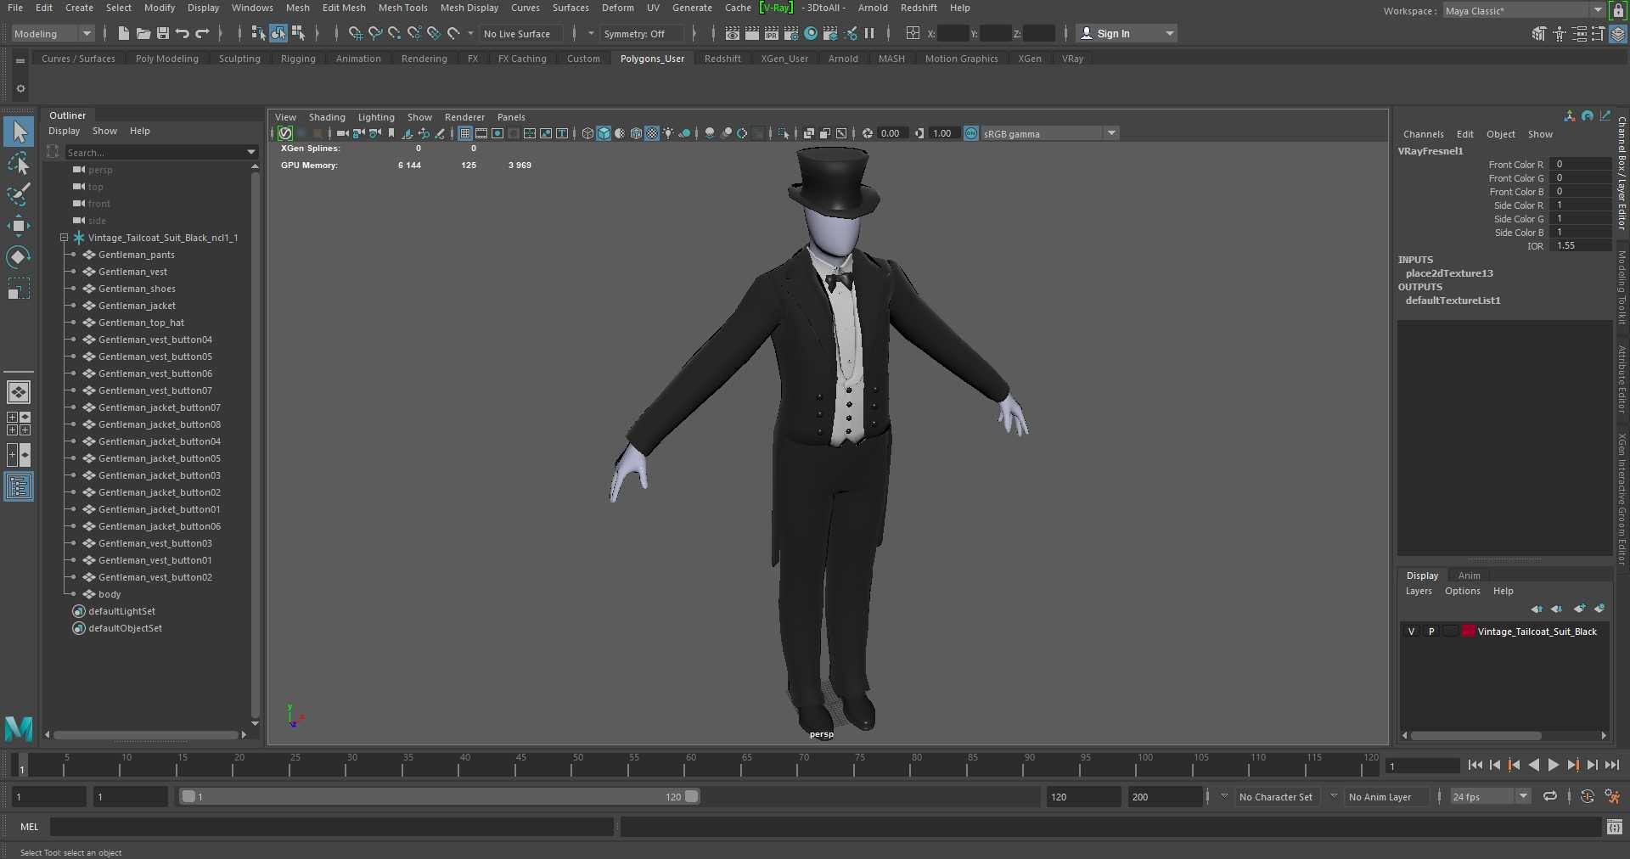Switch to Anim layer tab
This screenshot has width=1630, height=859.
point(1469,575)
